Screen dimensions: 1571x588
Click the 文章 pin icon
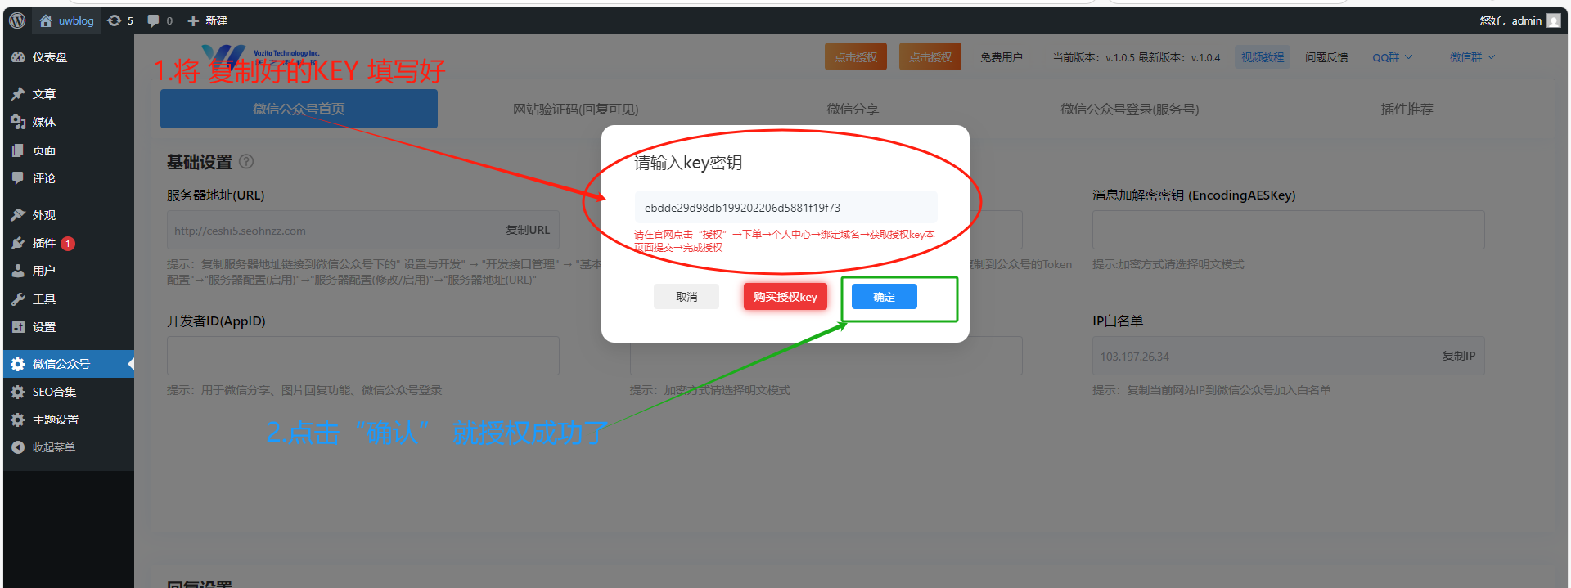18,94
